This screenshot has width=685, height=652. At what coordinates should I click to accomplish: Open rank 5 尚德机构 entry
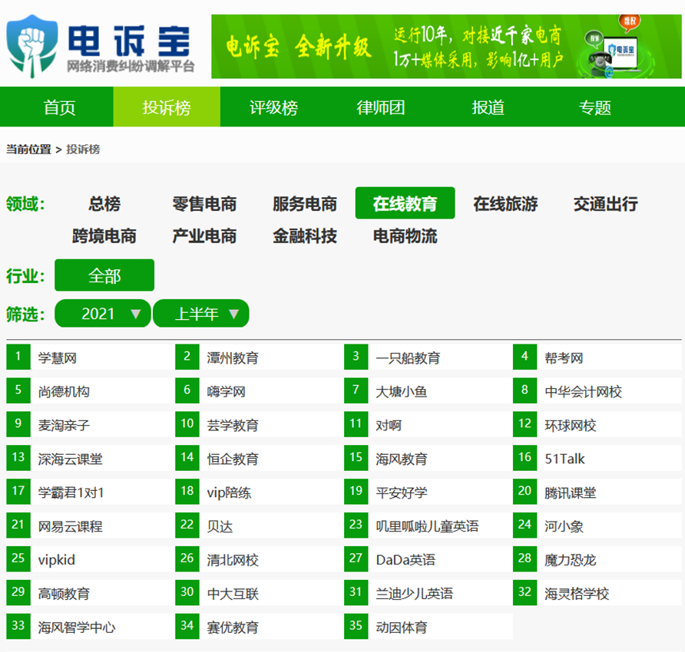coord(91,390)
